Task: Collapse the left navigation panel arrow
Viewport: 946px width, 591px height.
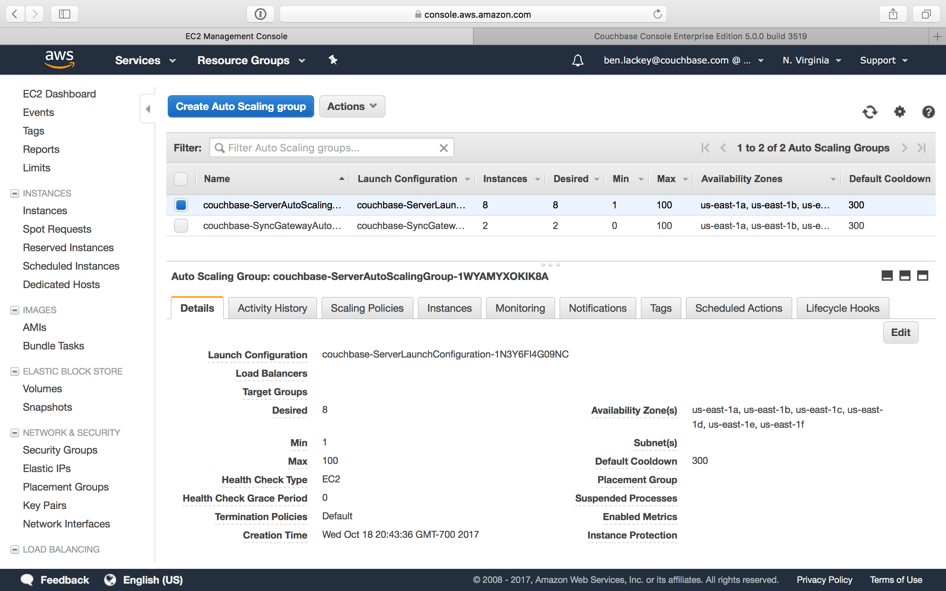Action: (148, 109)
